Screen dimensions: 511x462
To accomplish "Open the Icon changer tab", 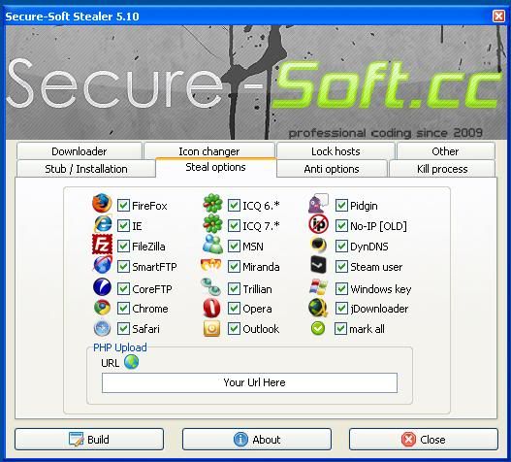I will [x=209, y=151].
